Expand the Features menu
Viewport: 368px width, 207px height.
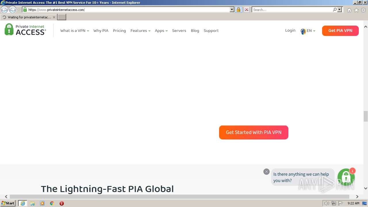(140, 31)
